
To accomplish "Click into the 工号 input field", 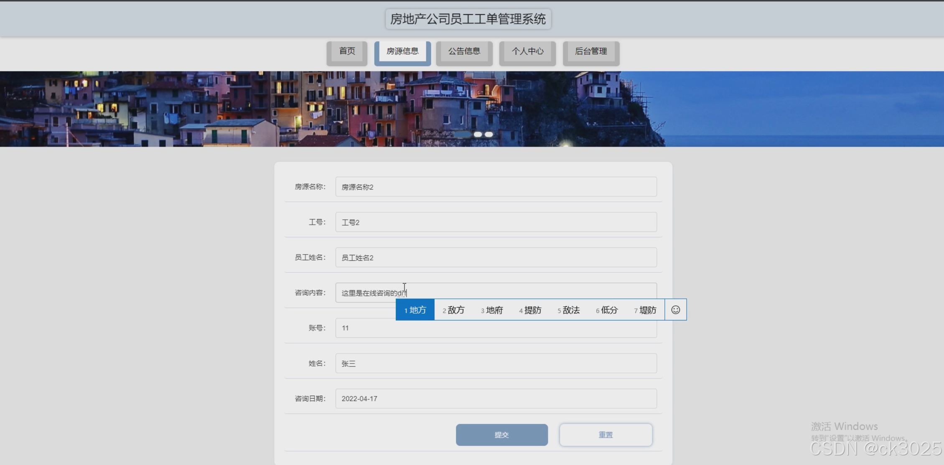I will tap(496, 222).
